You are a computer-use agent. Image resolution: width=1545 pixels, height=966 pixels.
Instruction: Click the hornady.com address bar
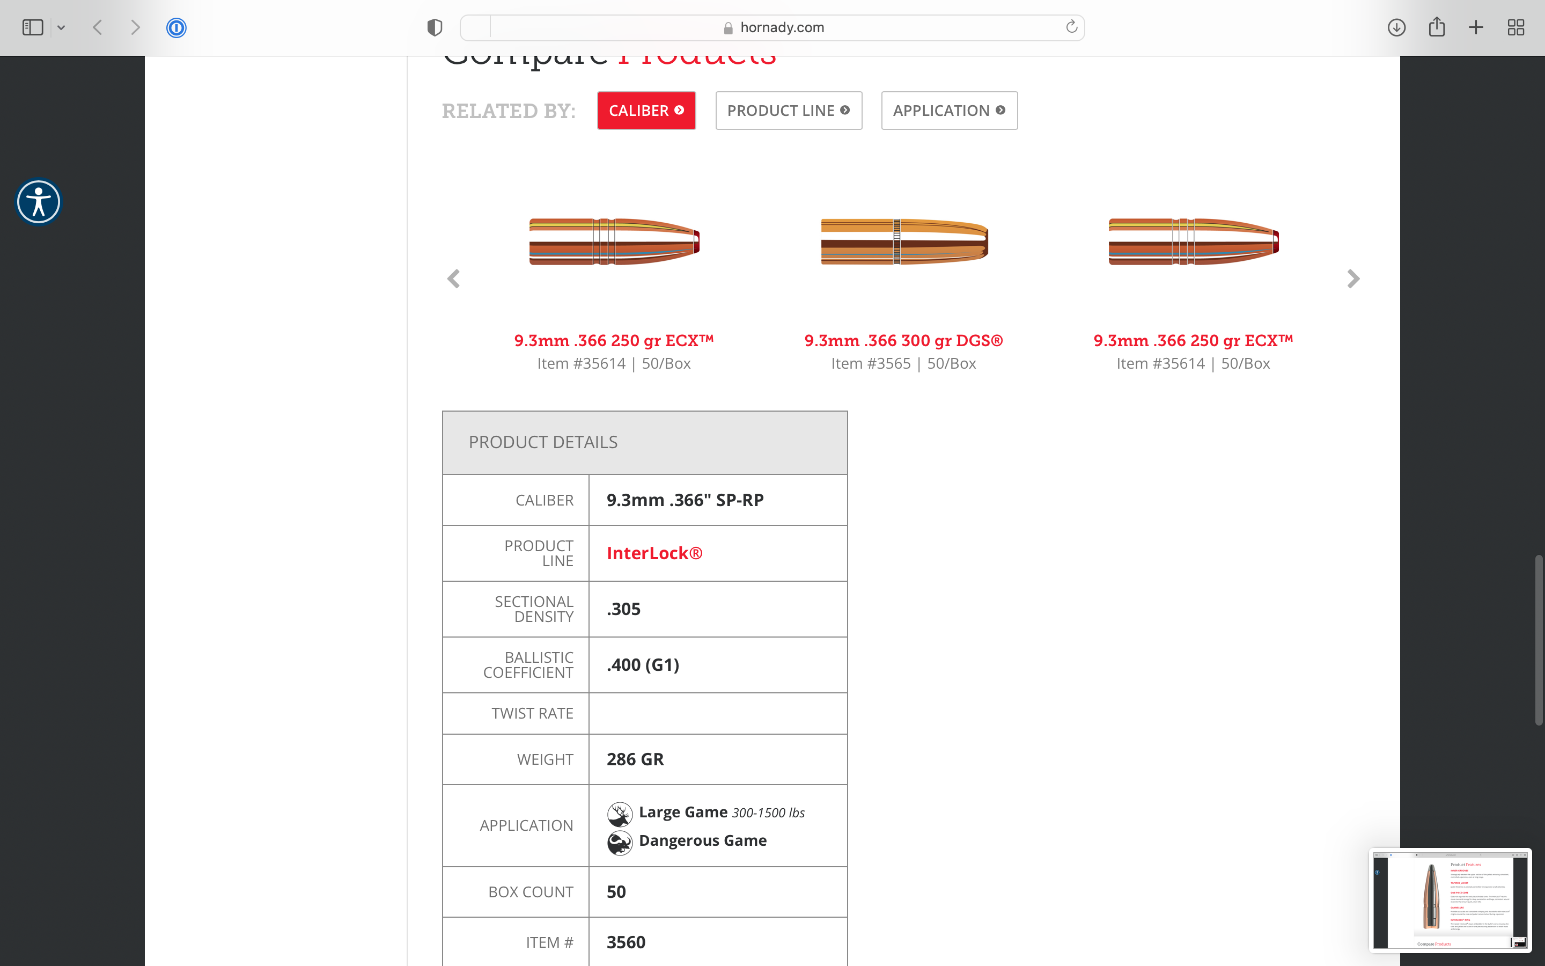click(x=772, y=27)
